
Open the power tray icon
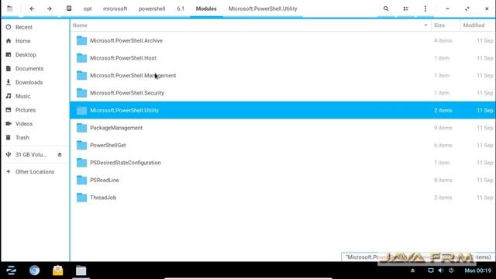tap(451, 270)
